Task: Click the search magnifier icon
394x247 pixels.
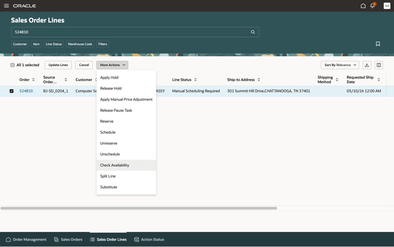Action: click(x=253, y=32)
